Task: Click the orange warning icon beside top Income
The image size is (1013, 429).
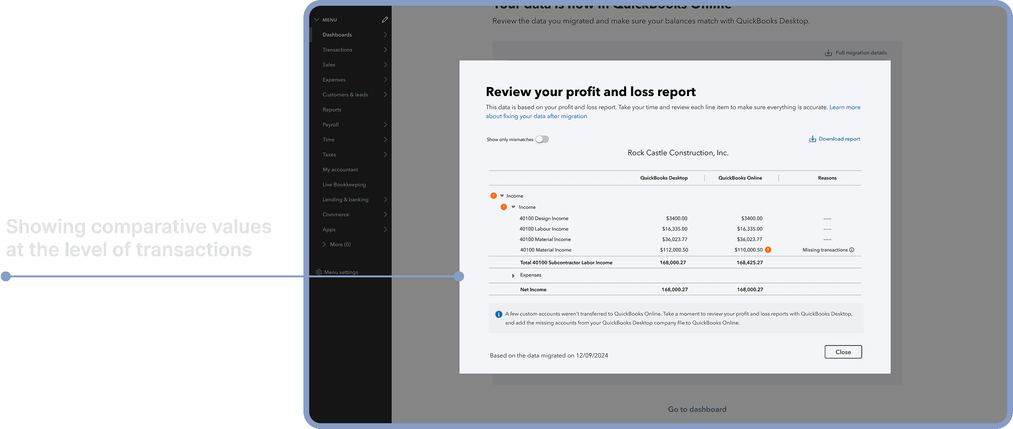Action: pos(494,196)
